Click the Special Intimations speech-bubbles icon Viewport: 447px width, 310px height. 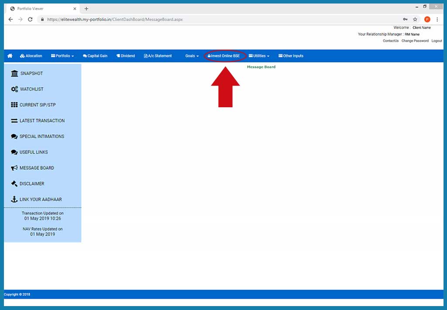[x=14, y=136]
